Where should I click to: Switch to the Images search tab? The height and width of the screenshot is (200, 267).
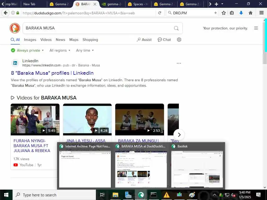point(30,40)
